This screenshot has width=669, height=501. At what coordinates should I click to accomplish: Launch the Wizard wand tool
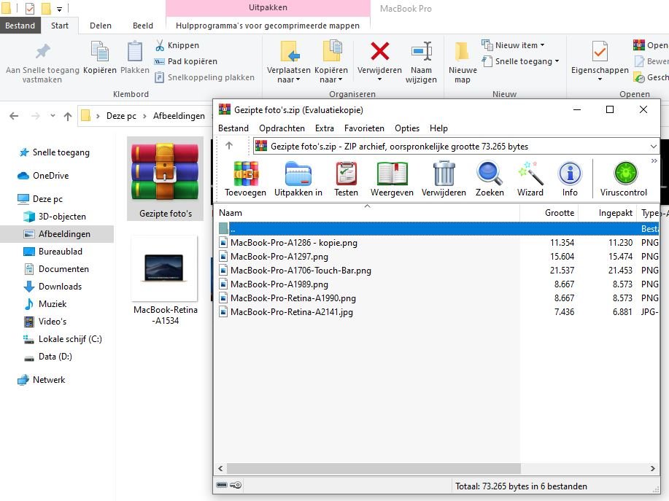pyautogui.click(x=530, y=179)
